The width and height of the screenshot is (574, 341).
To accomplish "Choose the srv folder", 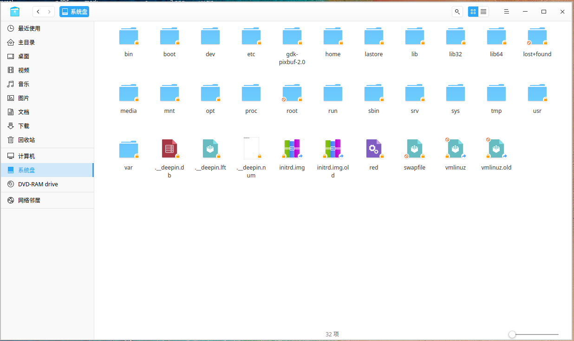I will tap(415, 93).
